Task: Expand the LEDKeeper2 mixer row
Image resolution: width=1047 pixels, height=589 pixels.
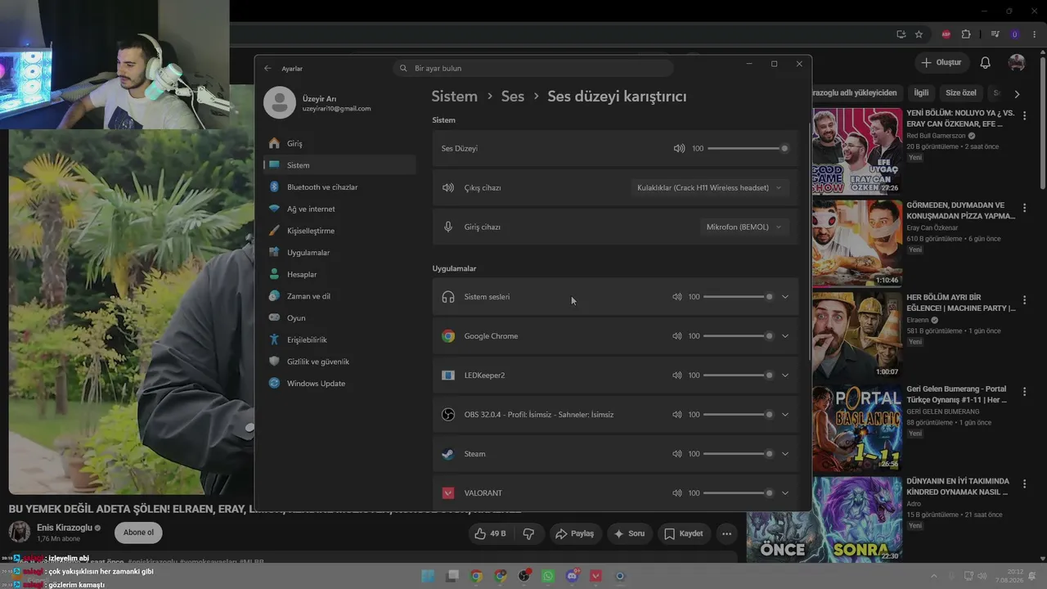Action: [x=784, y=375]
